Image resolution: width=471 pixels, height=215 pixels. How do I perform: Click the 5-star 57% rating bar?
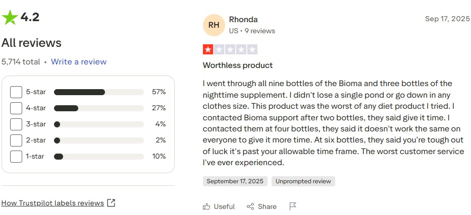(98, 92)
